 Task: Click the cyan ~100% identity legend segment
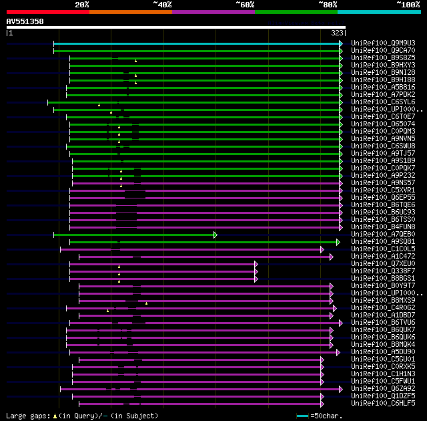point(380,12)
